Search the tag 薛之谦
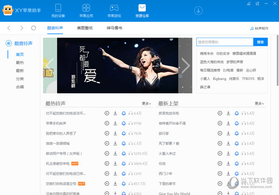Screen dimensions: 279x195 coord(205,87)
